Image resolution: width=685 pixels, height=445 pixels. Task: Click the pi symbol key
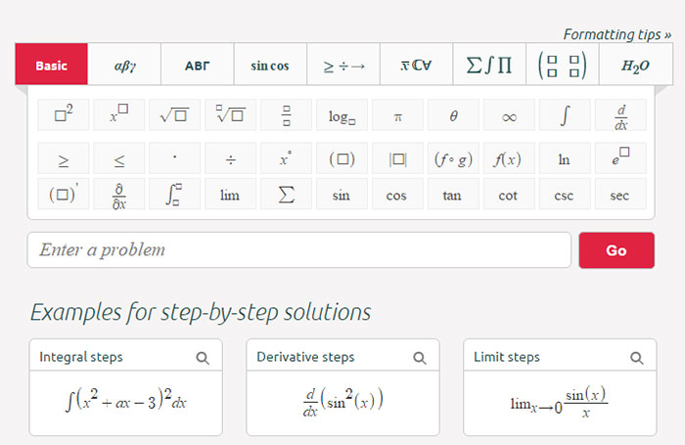point(397,114)
